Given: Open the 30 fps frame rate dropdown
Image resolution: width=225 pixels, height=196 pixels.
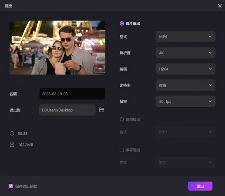Looking at the screenshot, I should 185,101.
